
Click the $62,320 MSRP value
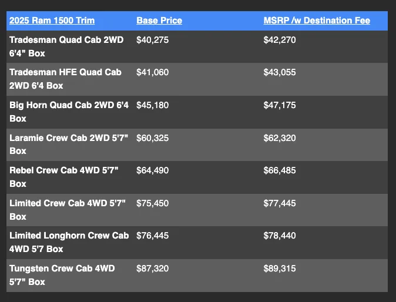pos(280,138)
